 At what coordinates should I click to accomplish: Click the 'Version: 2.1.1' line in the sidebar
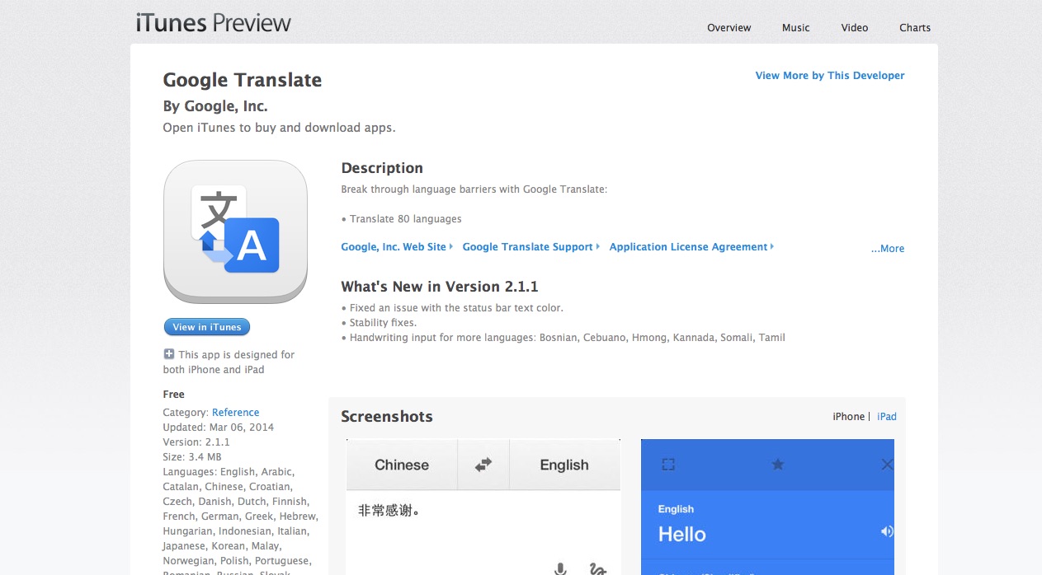click(x=196, y=442)
